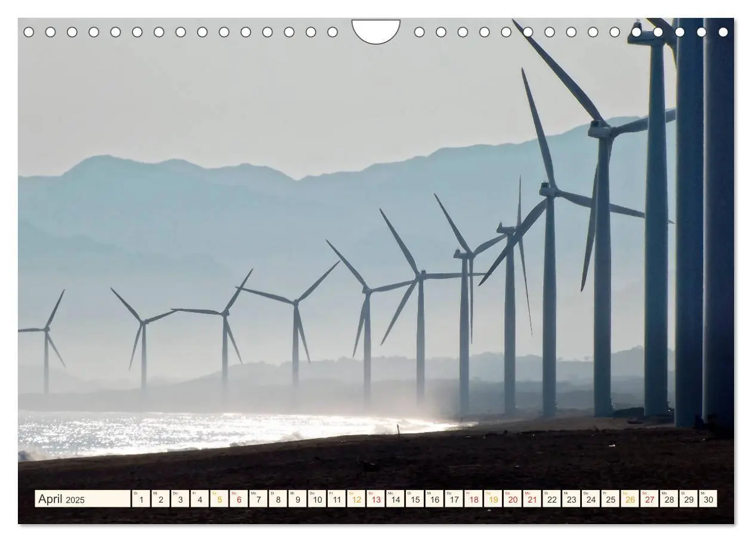Select date cell 2 (Mi)
Image resolution: width=752 pixels, height=542 pixels.
click(x=161, y=499)
